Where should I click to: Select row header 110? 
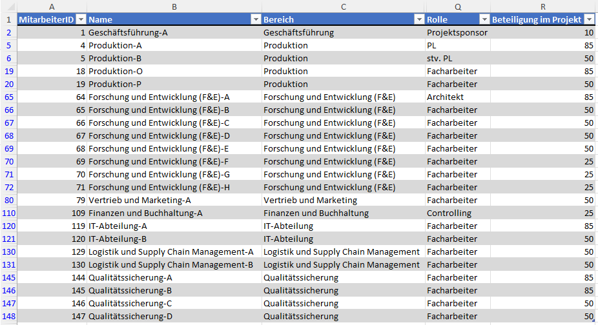tap(8, 213)
